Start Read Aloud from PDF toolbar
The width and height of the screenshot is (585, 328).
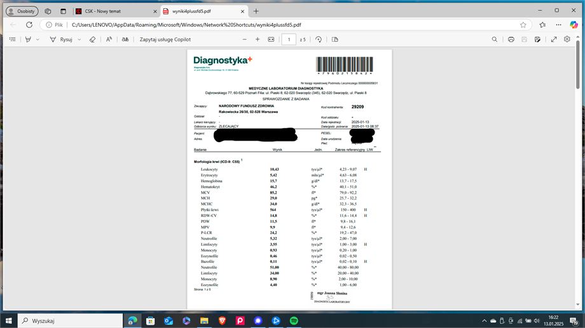click(x=109, y=39)
